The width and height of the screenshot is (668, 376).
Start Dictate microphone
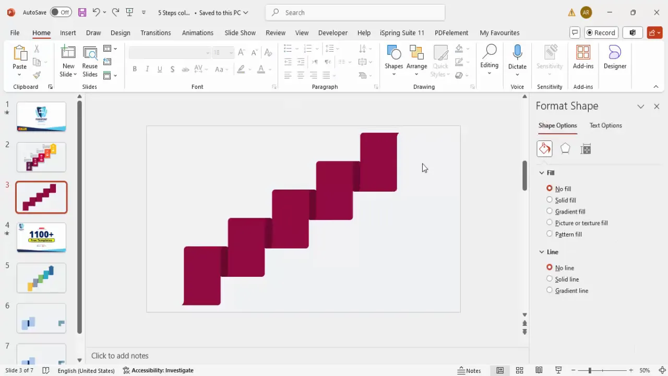coord(517,52)
